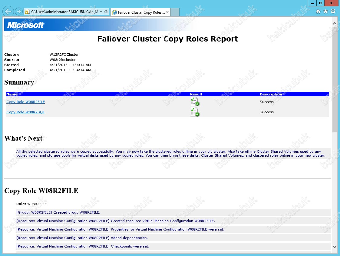
Task: Click the cluster name W12R2FOCluster
Action: [64, 55]
